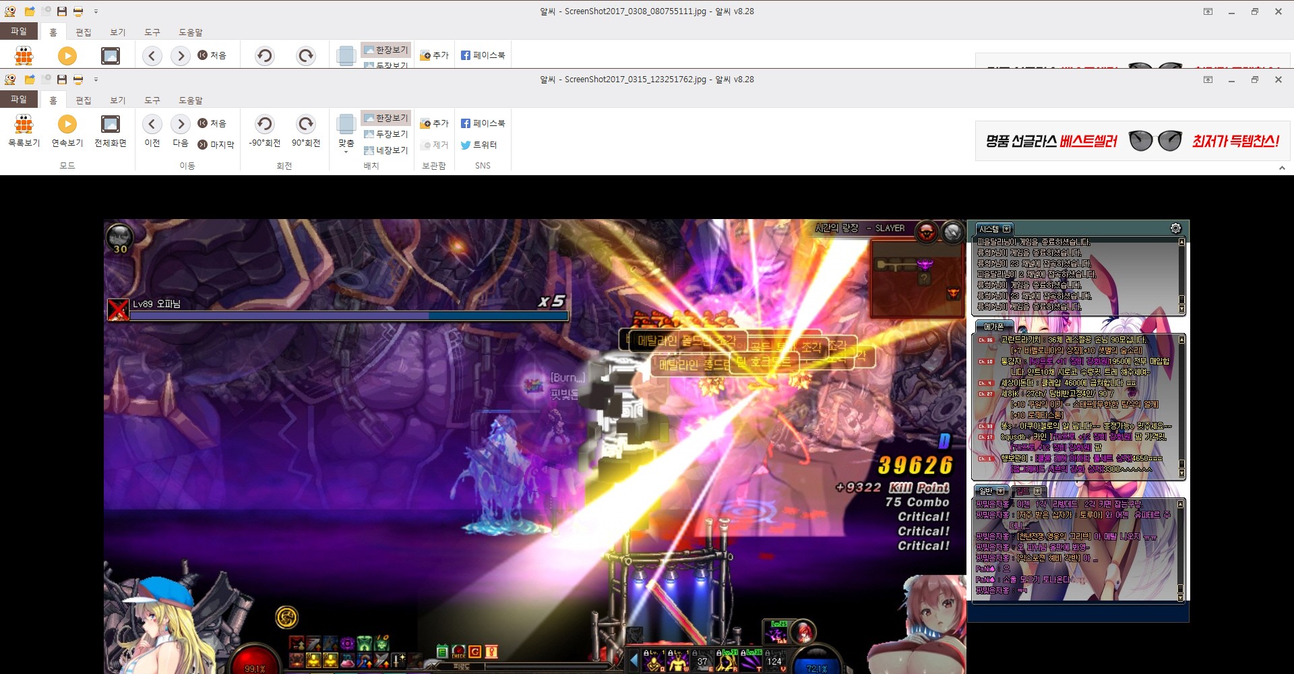Click print icon in front title bar
This screenshot has height=674, width=1294.
78,80
